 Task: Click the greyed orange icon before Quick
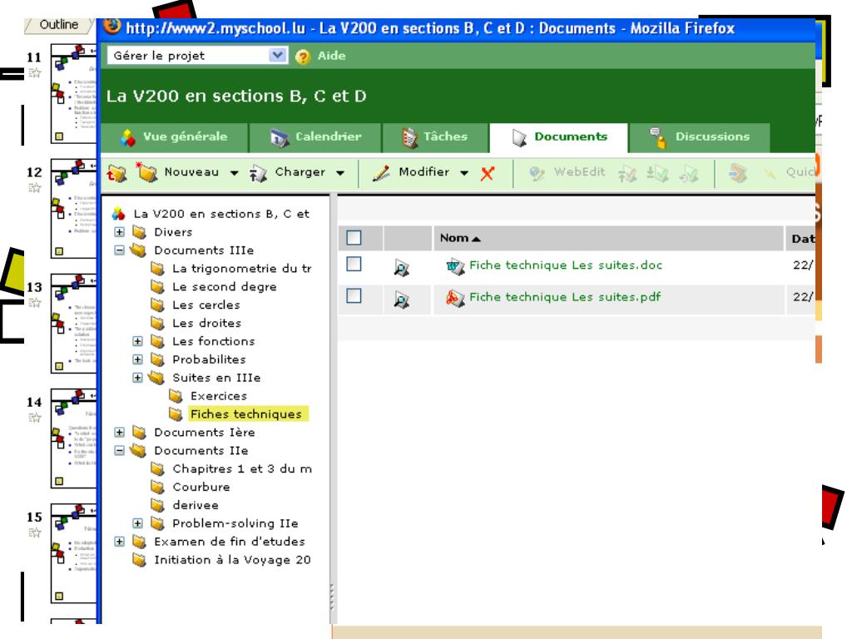pyautogui.click(x=738, y=173)
